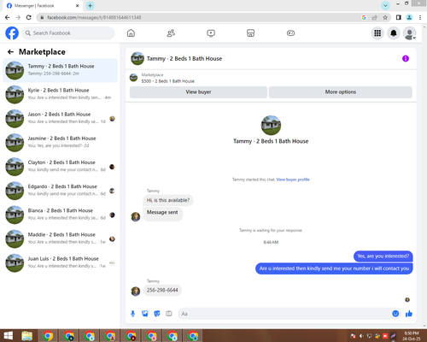Bookmark this page with the star icon
Image resolution: width=427 pixels, height=342 pixels.
click(385, 17)
